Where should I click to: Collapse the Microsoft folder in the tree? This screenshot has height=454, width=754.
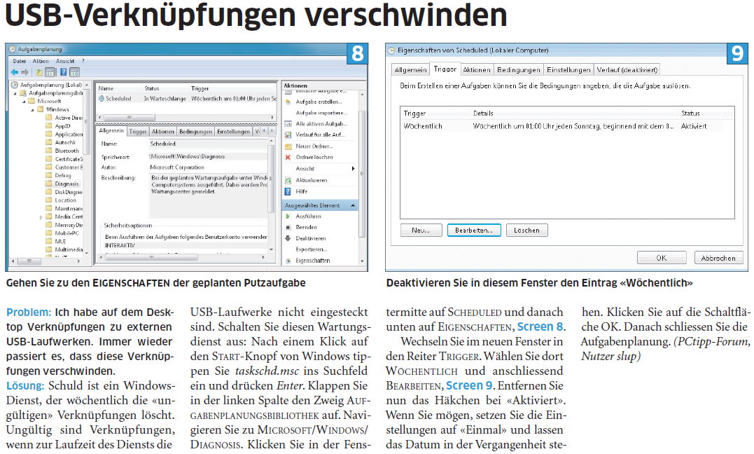(24, 102)
